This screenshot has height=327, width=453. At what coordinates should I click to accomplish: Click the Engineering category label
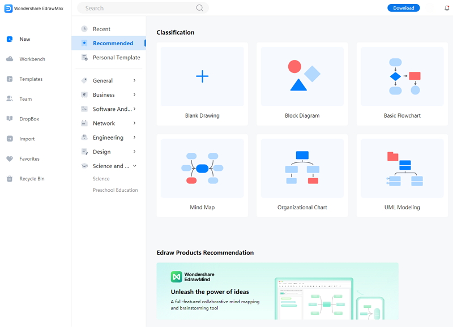(108, 137)
